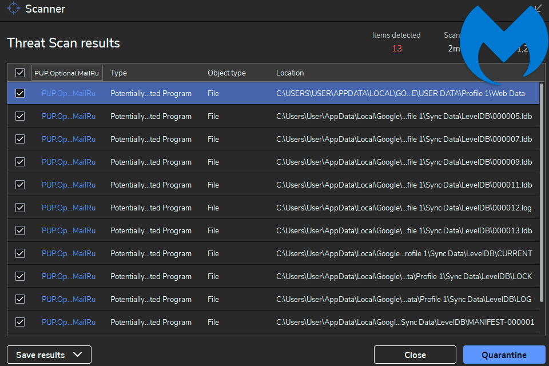Click the restore-window arrow icon at top right
Screen dimensions: 549x366
pos(538,9)
